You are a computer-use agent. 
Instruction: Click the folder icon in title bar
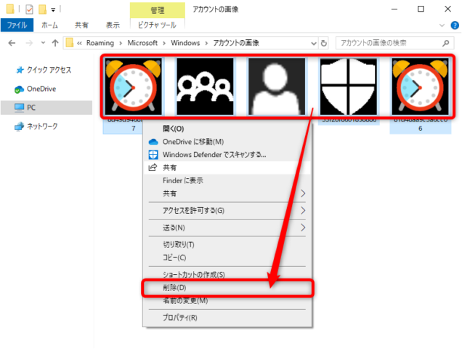[x=10, y=9]
